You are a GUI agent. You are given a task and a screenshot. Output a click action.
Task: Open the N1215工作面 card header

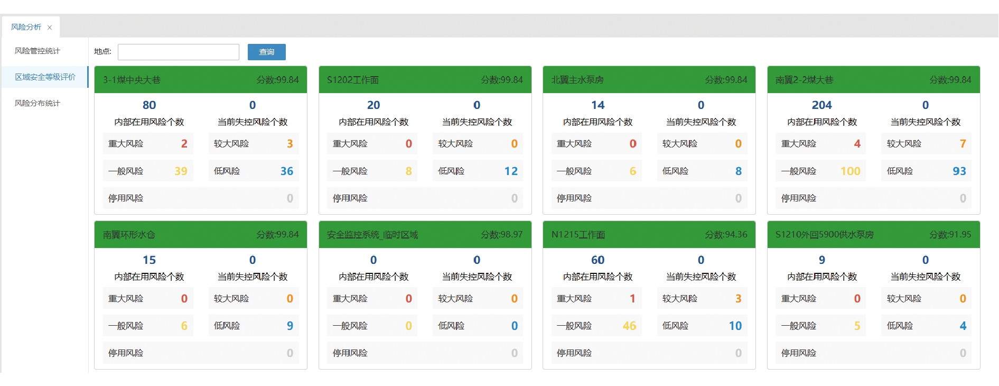(649, 235)
